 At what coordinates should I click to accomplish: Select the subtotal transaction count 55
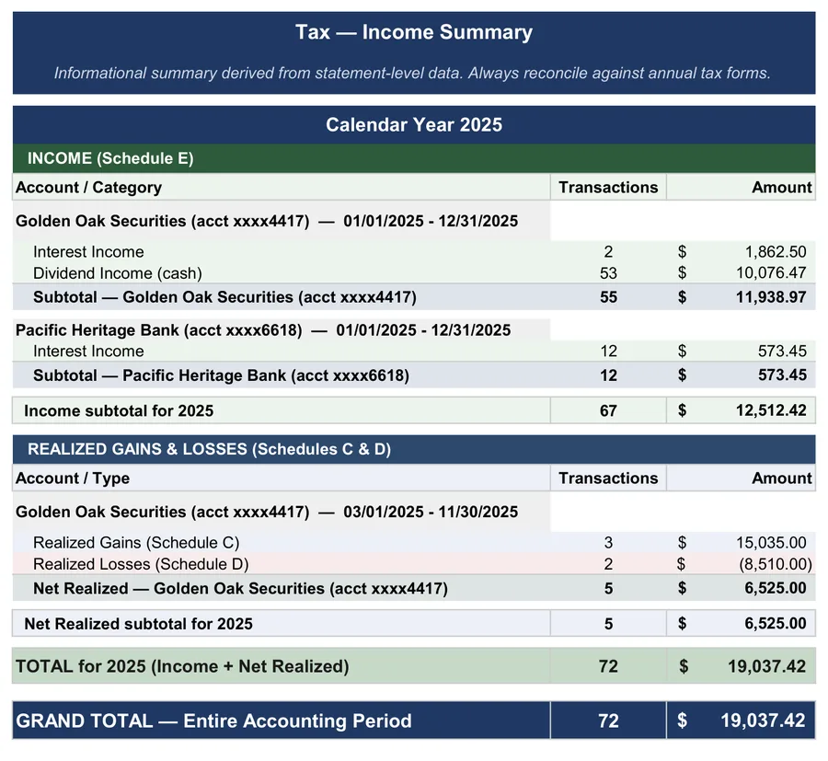[608, 297]
